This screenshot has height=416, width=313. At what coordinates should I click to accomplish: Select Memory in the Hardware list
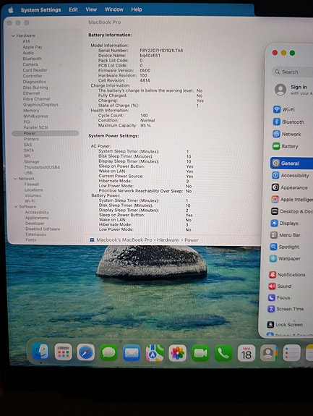[31, 111]
